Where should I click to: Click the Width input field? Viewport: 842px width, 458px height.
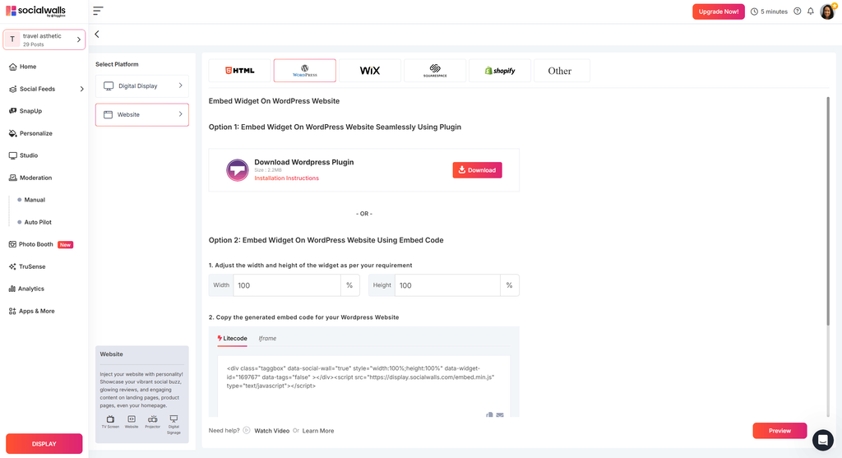click(x=287, y=285)
